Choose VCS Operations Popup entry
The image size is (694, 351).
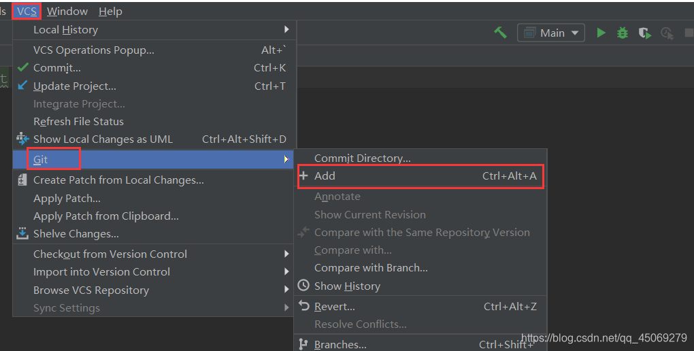154,50
